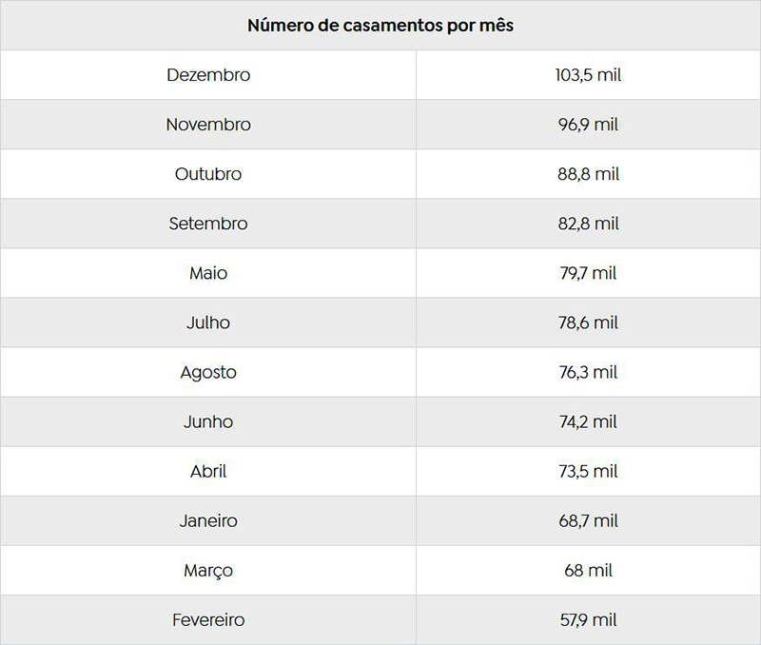The width and height of the screenshot is (761, 645).
Task: Click the 96,9 mil cell
Action: [588, 125]
